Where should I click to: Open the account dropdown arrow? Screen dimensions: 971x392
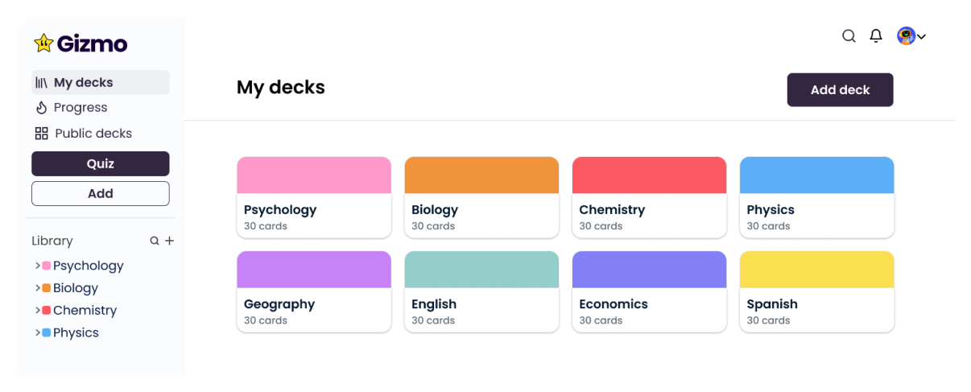[x=922, y=36]
